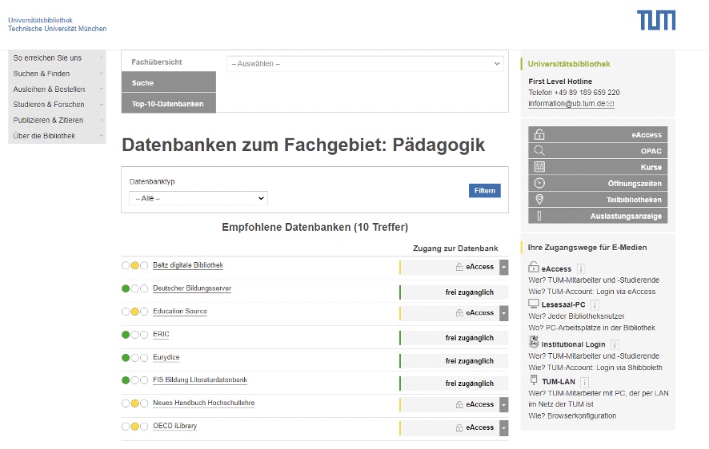709x449 pixels.
Task: Click the Teilbibliotheken location pin icon
Action: click(x=539, y=200)
